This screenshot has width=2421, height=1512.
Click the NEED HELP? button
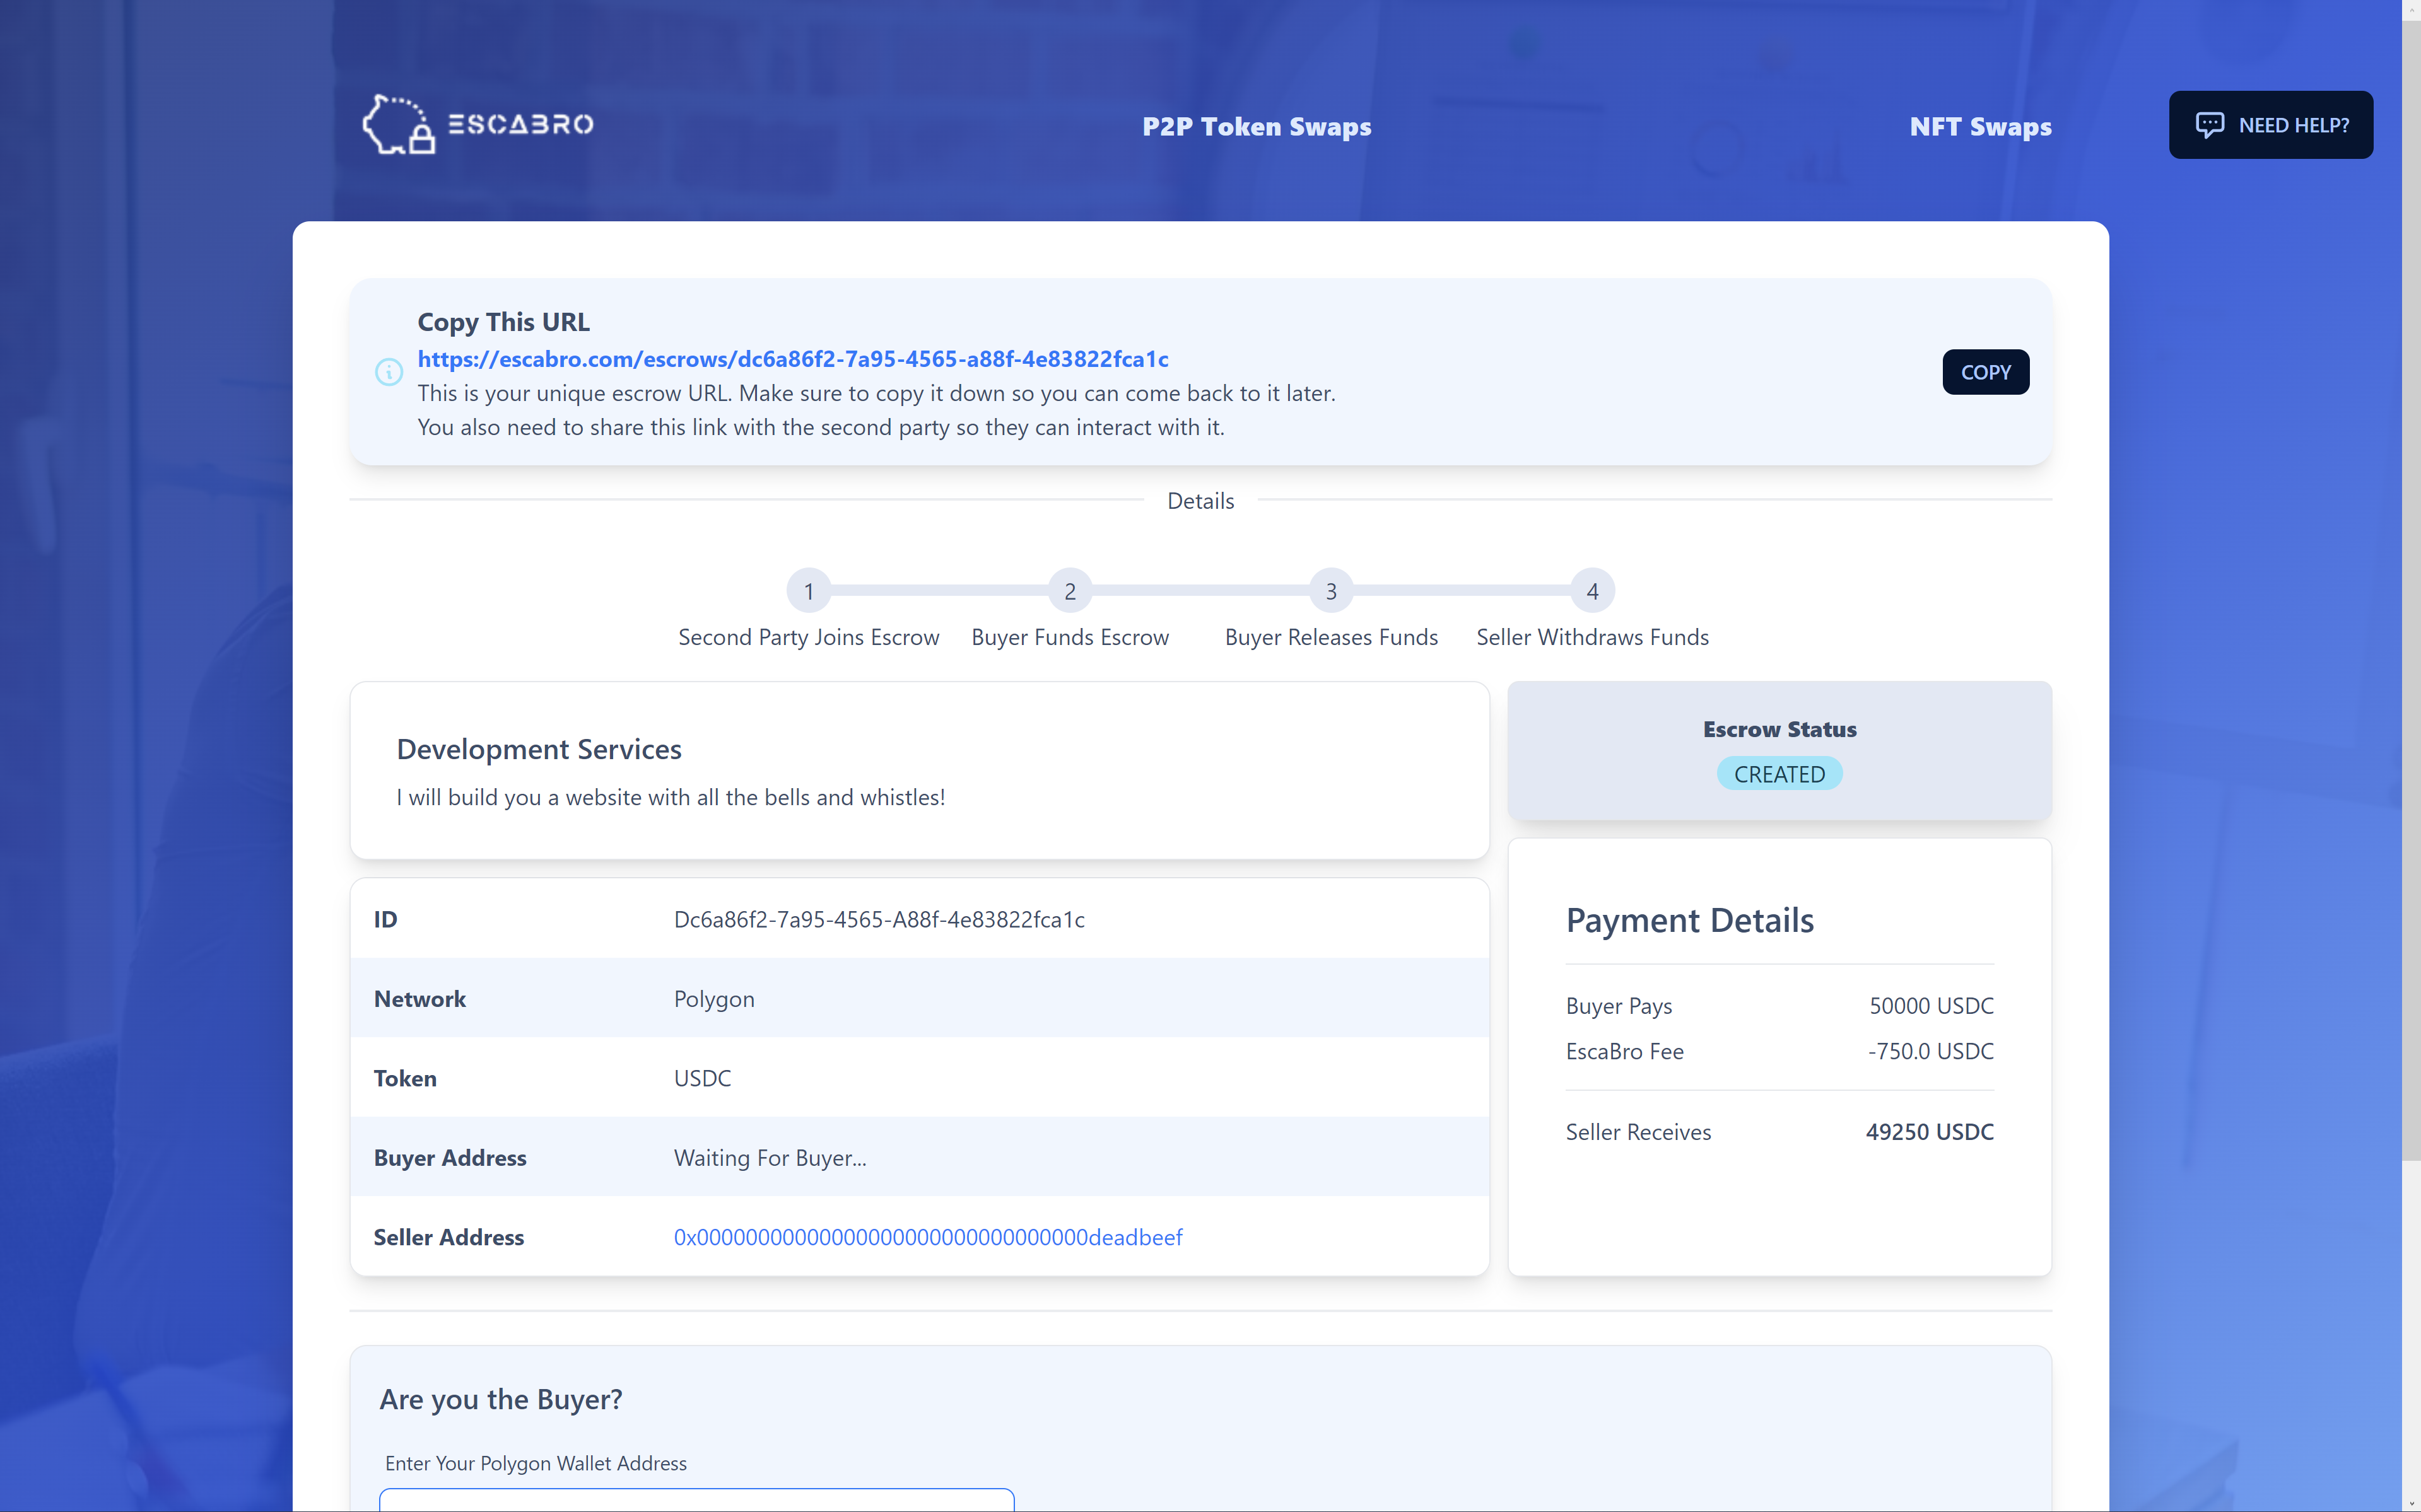click(2270, 125)
